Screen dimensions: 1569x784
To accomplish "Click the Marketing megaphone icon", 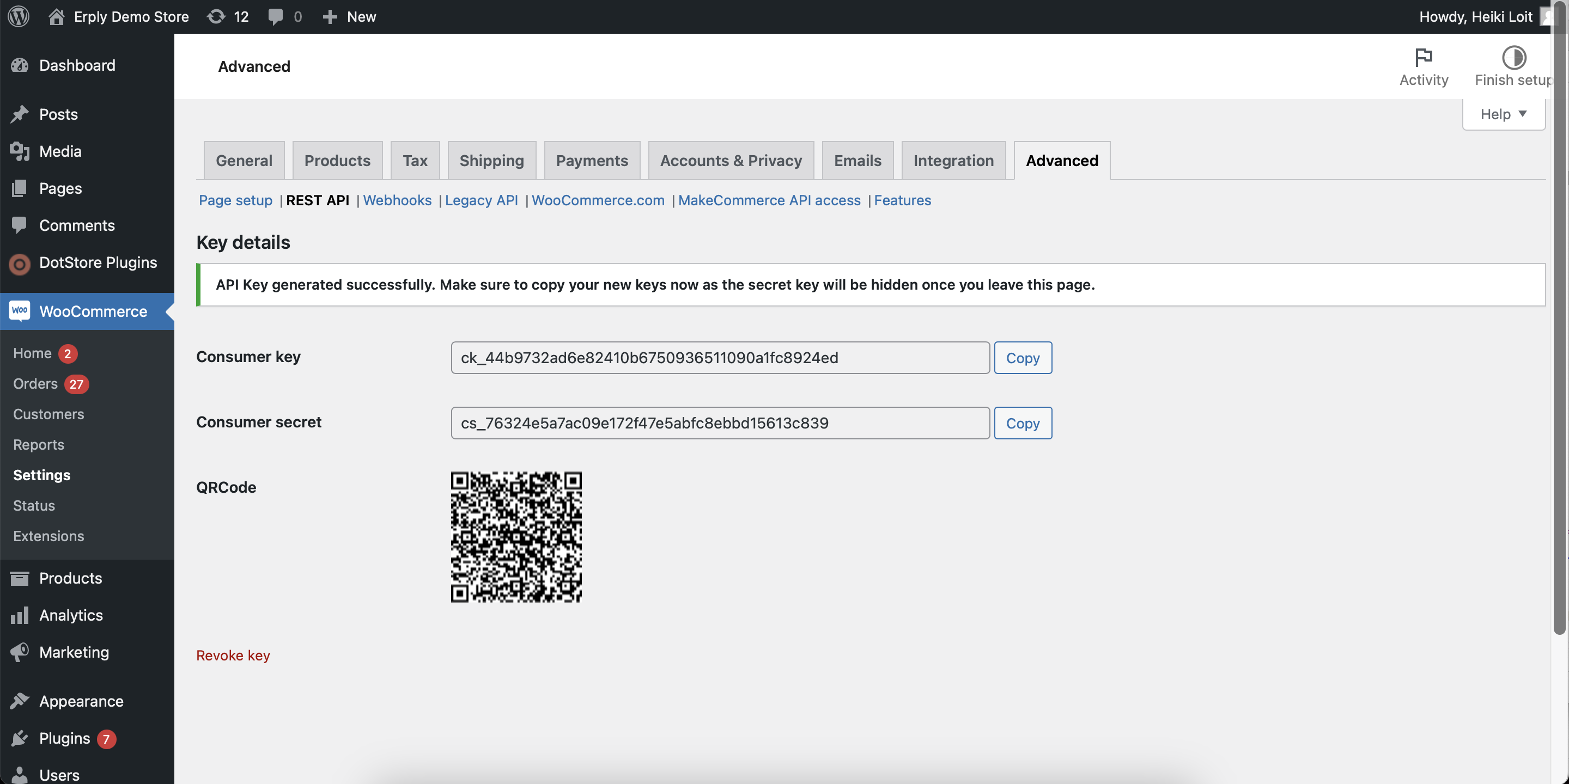I will [x=20, y=652].
